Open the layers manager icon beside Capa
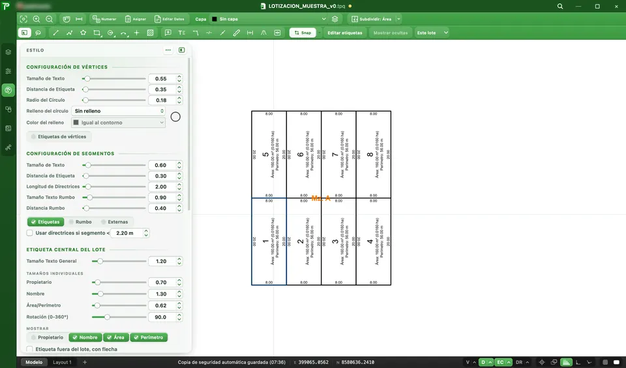Viewport: 626px width, 368px height. pos(335,19)
